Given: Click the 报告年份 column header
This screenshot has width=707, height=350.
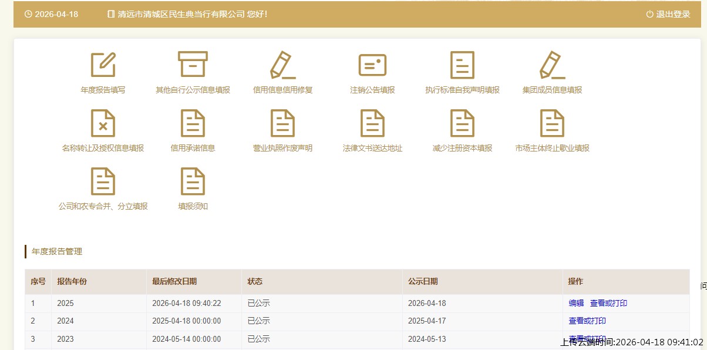Looking at the screenshot, I should coord(72,282).
